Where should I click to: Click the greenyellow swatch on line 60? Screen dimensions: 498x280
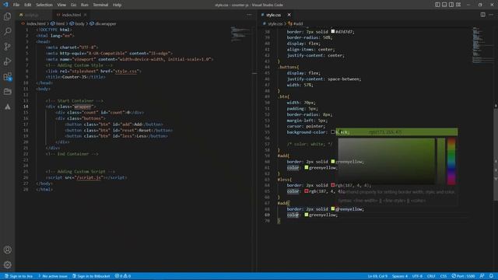(332, 161)
